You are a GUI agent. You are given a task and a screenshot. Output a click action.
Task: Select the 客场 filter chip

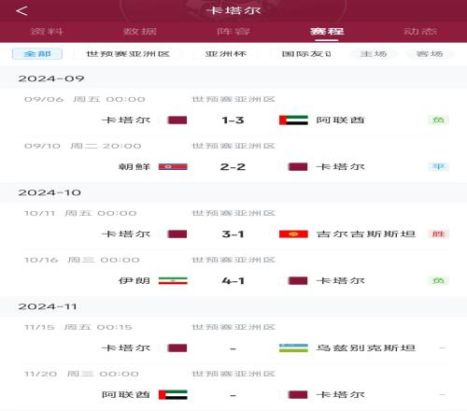(x=430, y=54)
